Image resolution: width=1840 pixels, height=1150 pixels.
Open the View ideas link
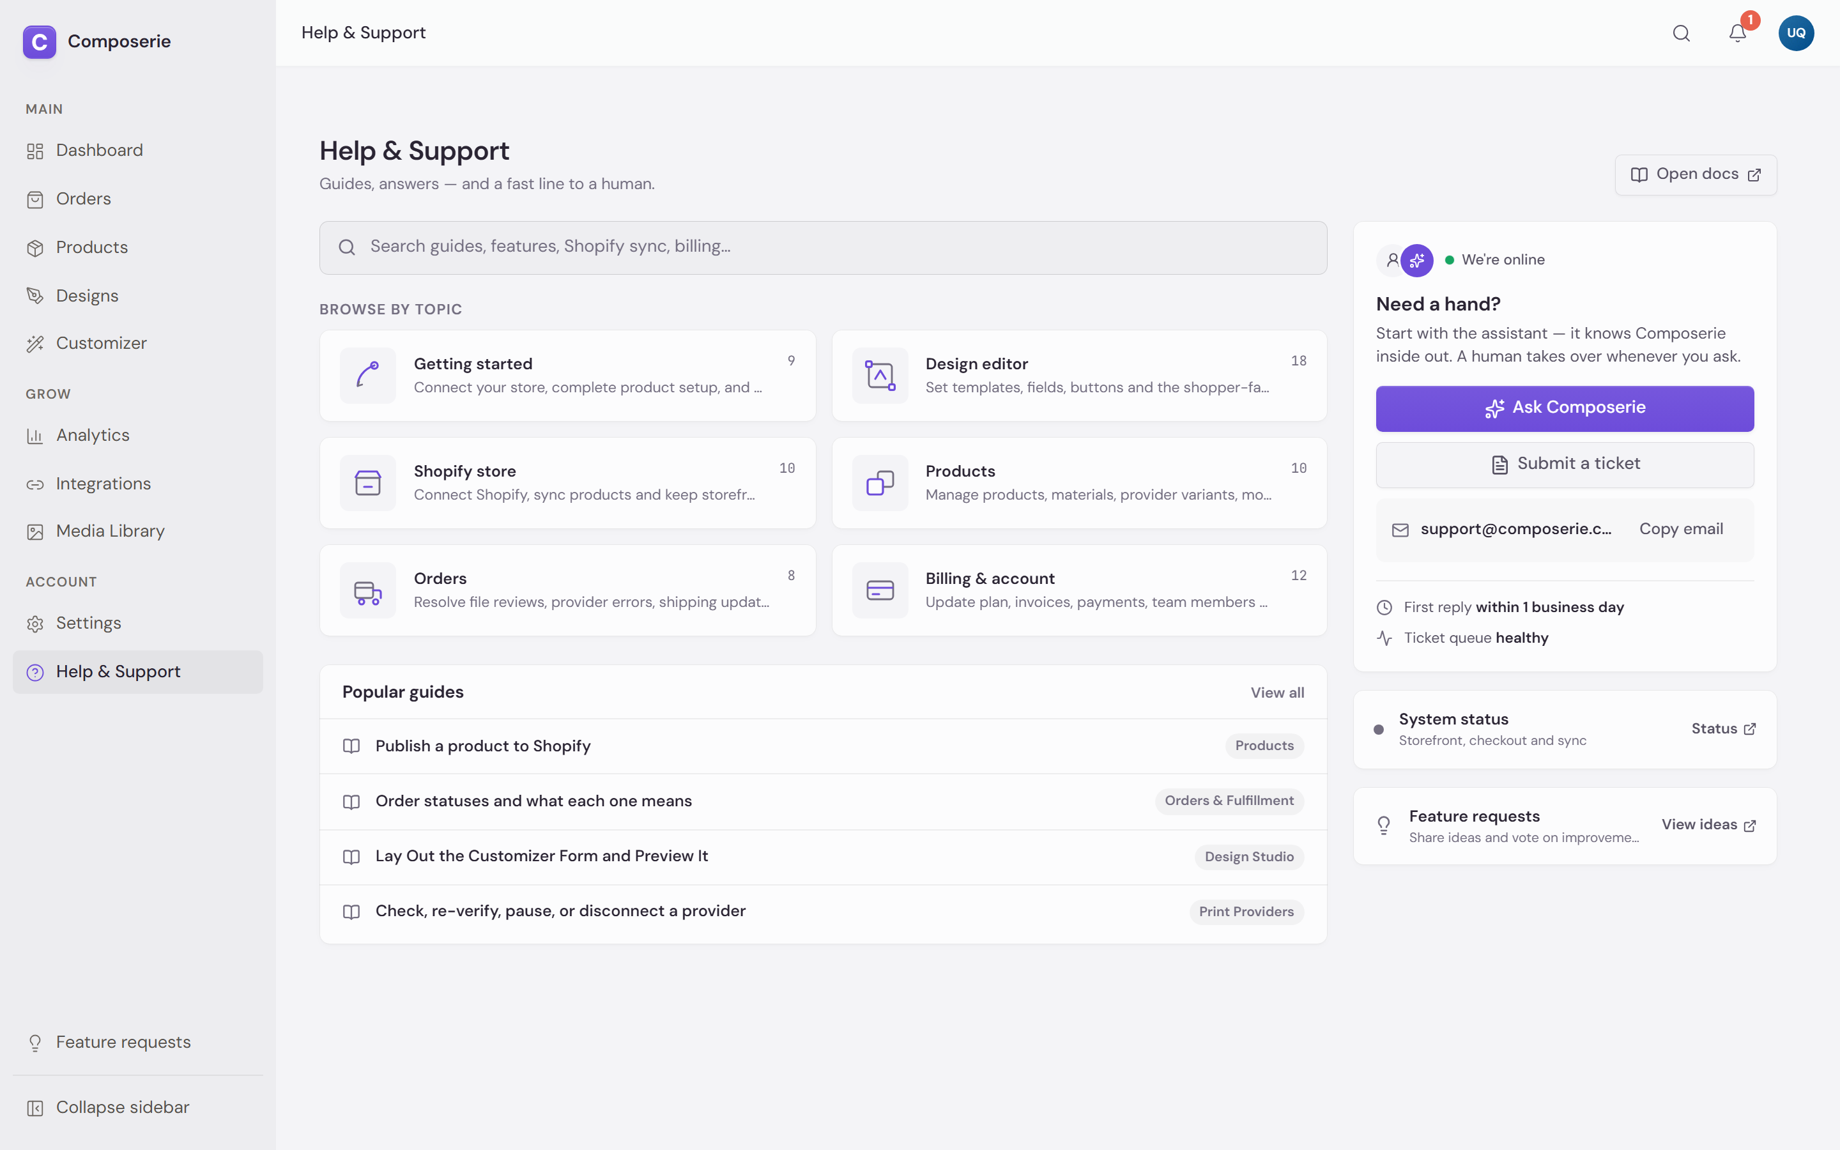pyautogui.click(x=1708, y=825)
